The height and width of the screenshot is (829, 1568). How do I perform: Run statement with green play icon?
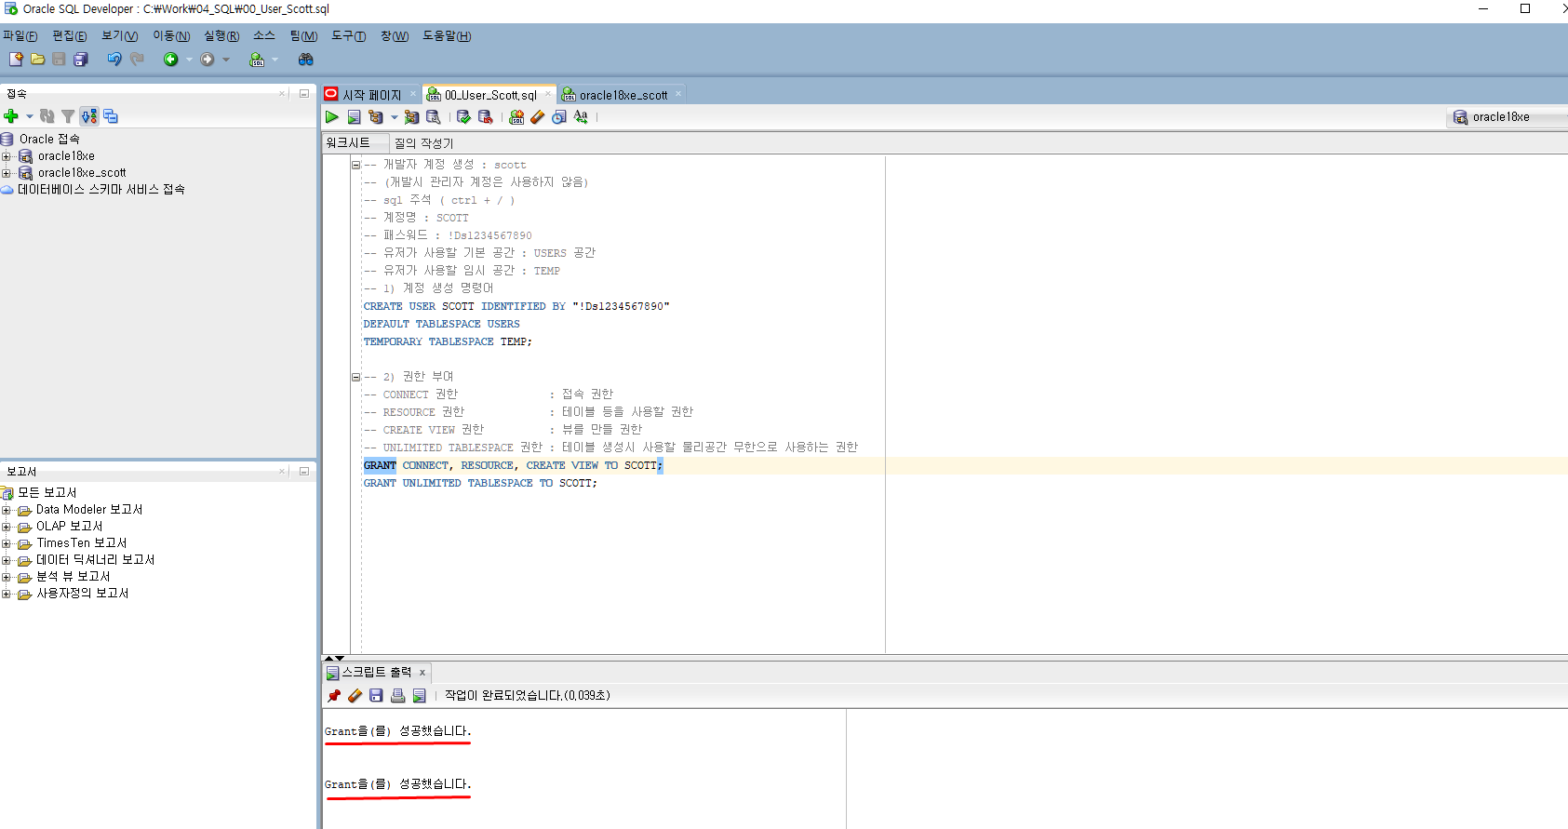[x=332, y=117]
